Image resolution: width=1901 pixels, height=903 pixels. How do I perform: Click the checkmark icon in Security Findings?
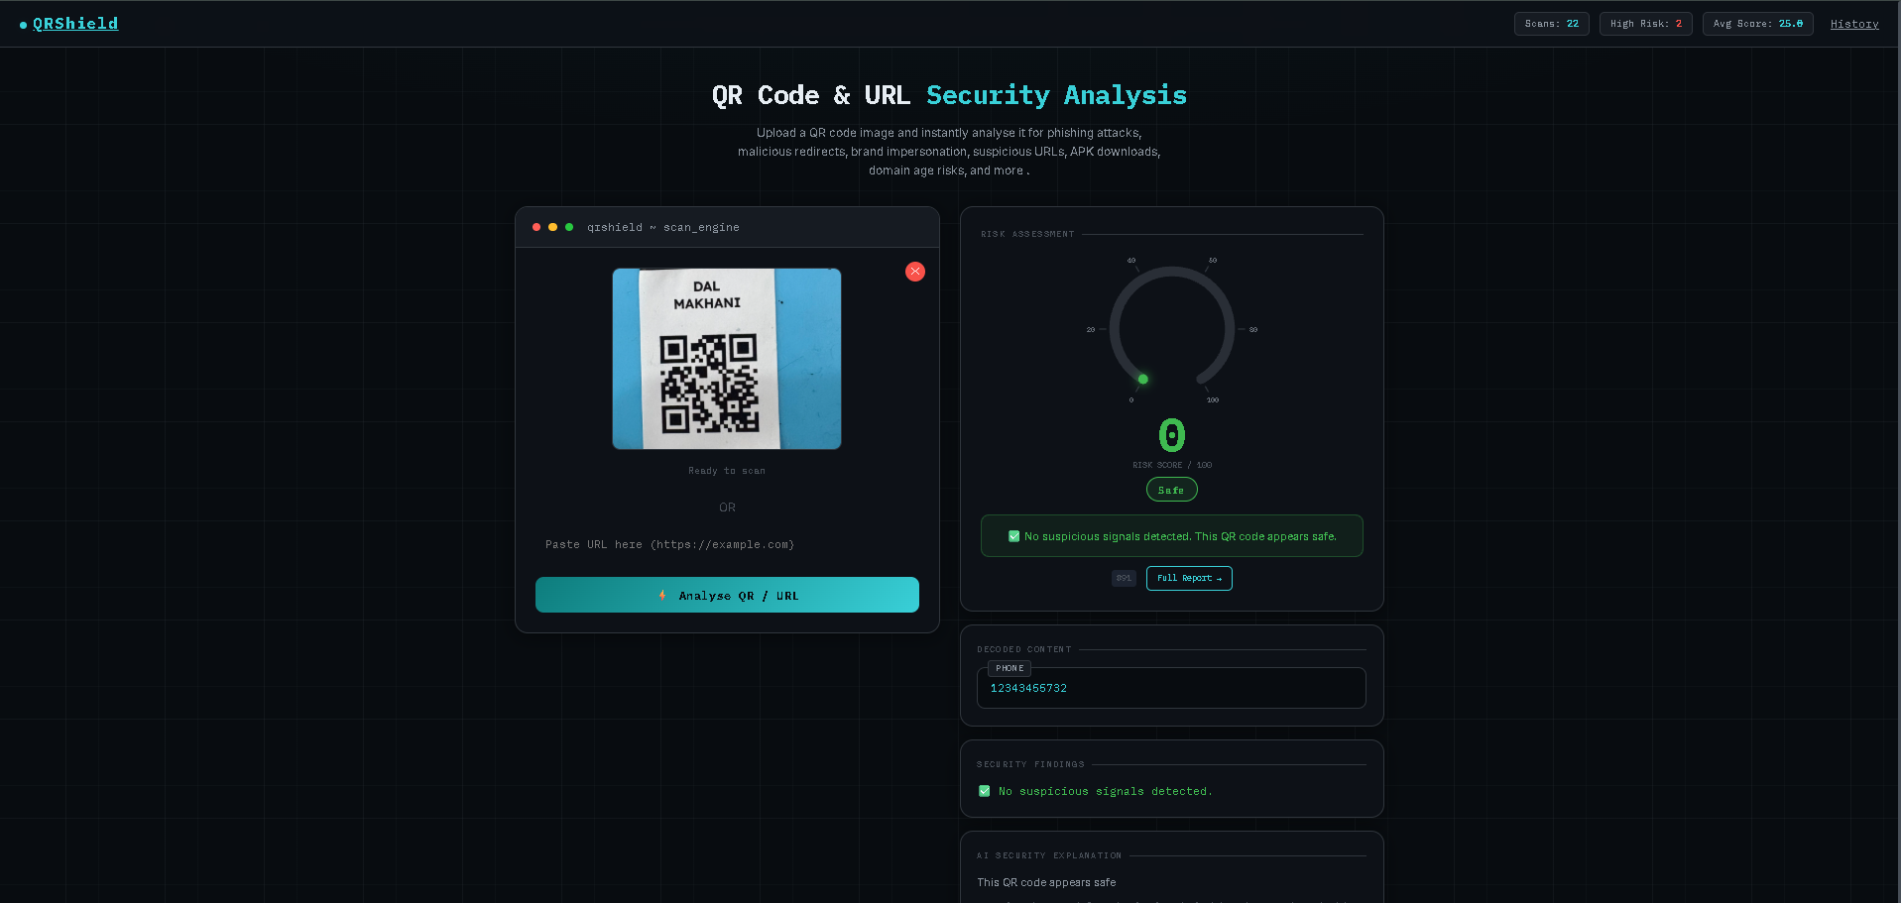tap(984, 791)
